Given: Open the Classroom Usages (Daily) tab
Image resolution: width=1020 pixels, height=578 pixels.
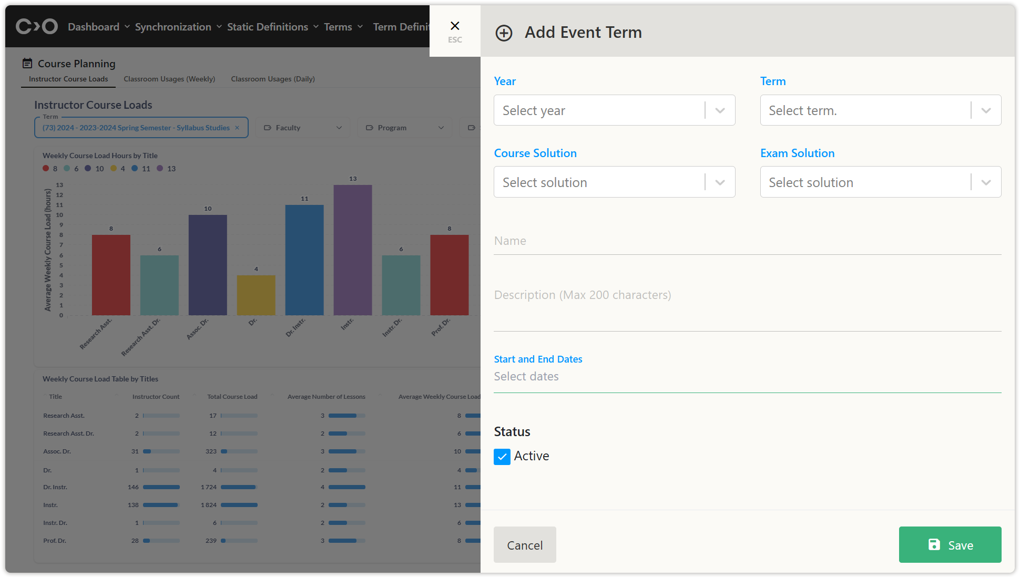Looking at the screenshot, I should click(272, 79).
